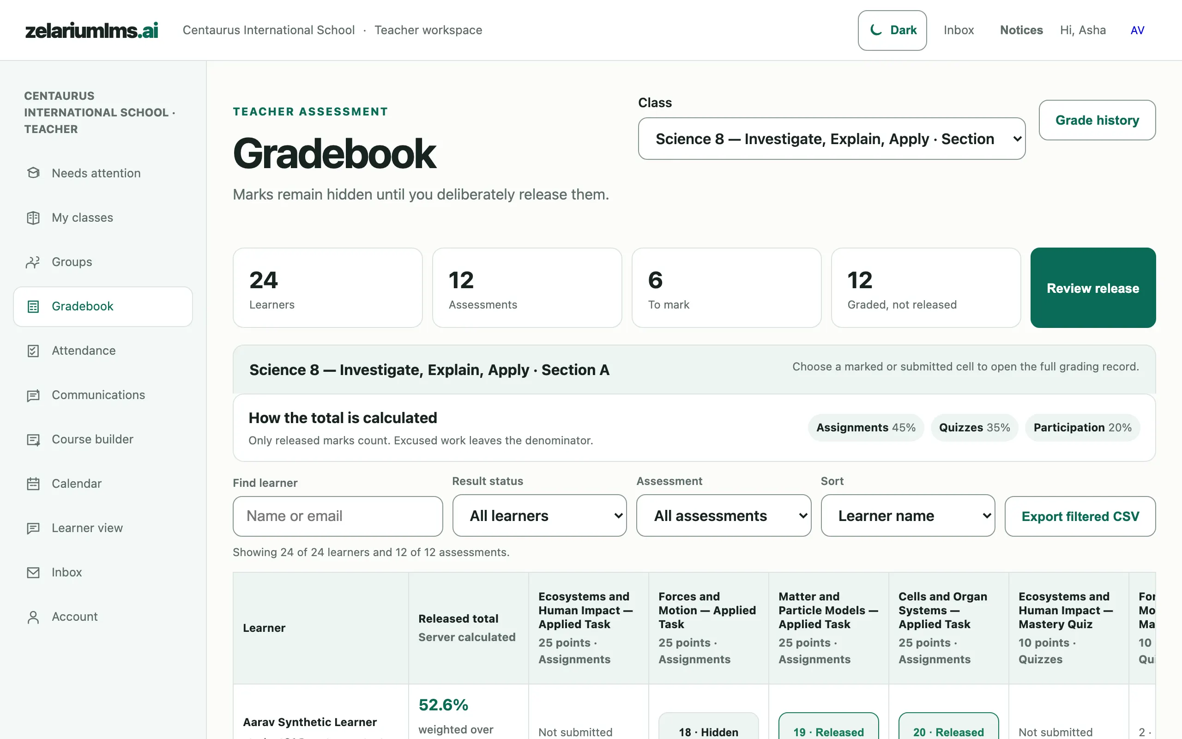Open My classes in sidebar
Image resolution: width=1182 pixels, height=739 pixels.
(103, 218)
